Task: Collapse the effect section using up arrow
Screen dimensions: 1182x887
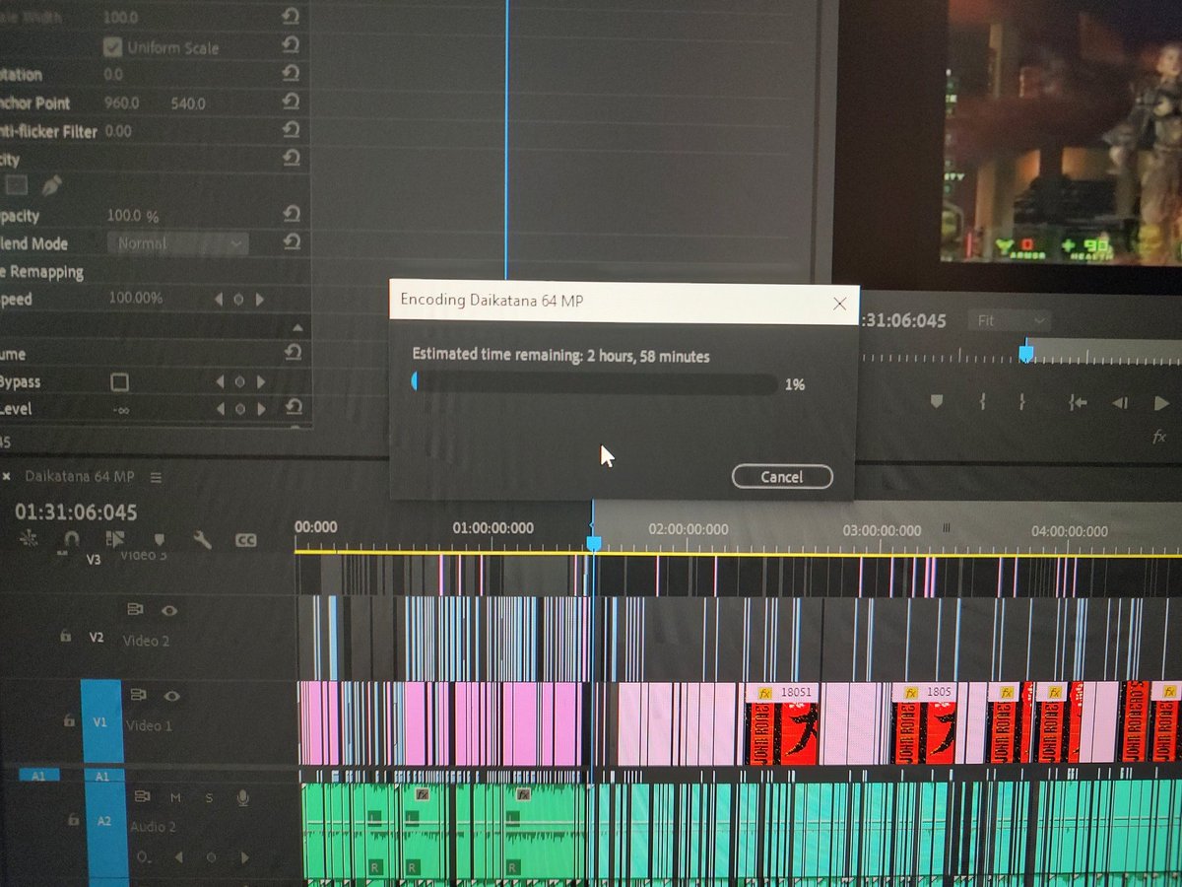Action: [x=297, y=326]
